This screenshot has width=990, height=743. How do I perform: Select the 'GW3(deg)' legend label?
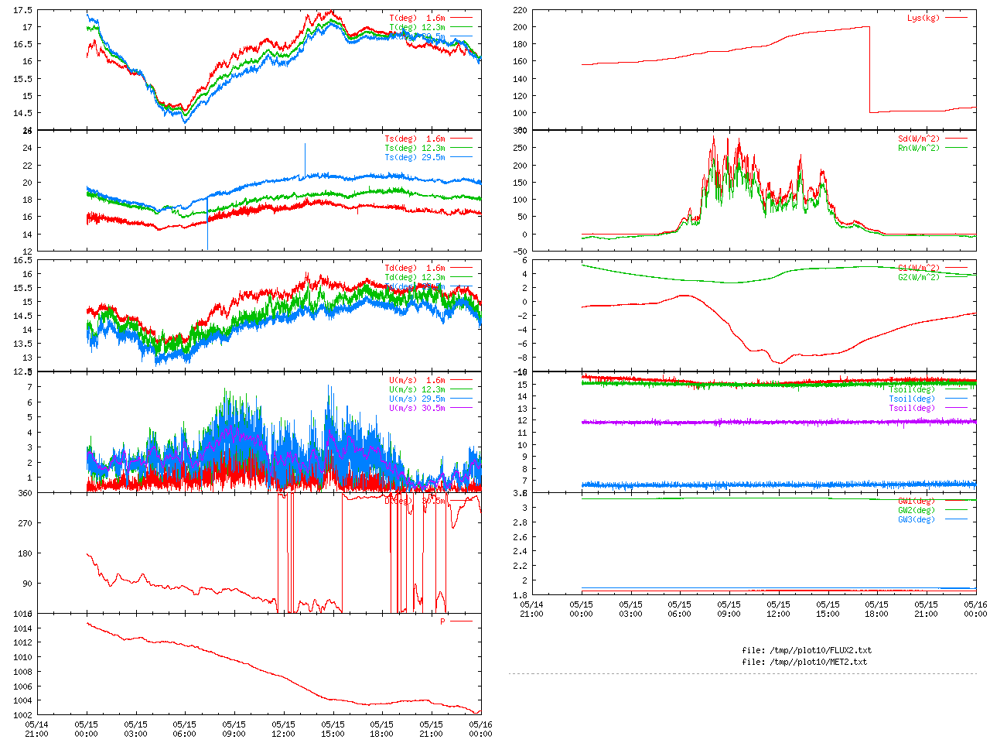coord(917,519)
